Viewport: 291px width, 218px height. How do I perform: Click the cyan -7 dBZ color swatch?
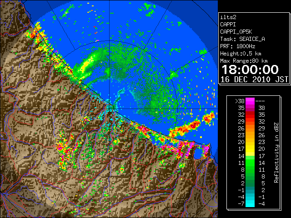point(250,203)
